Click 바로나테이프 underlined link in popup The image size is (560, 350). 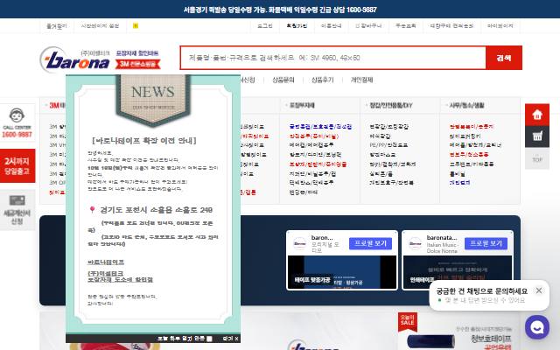click(106, 262)
